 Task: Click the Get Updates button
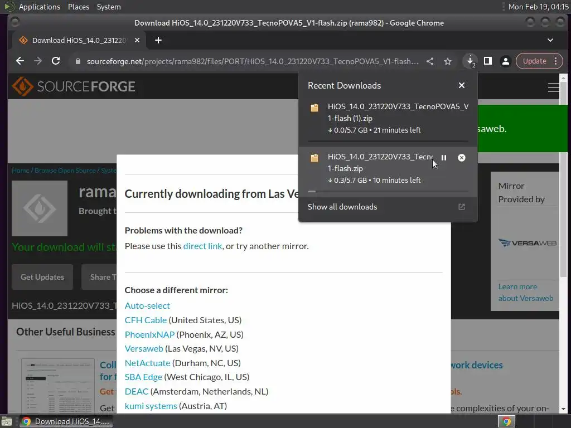tap(42, 277)
